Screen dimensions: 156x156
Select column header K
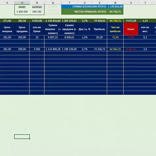7,3
